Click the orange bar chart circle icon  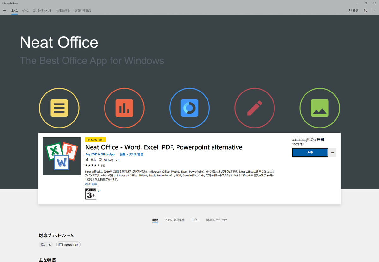point(124,108)
